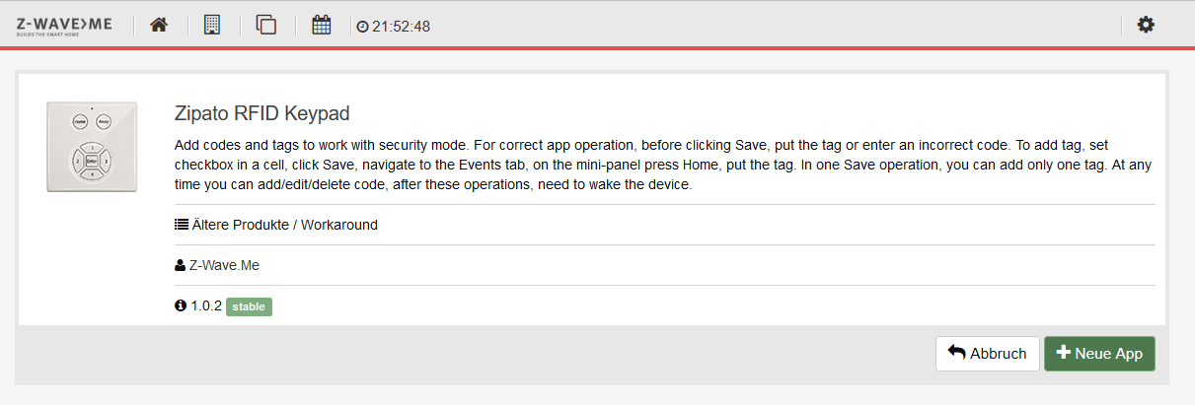The image size is (1195, 405).
Task: Go to the Home dashboard icon
Action: click(159, 25)
